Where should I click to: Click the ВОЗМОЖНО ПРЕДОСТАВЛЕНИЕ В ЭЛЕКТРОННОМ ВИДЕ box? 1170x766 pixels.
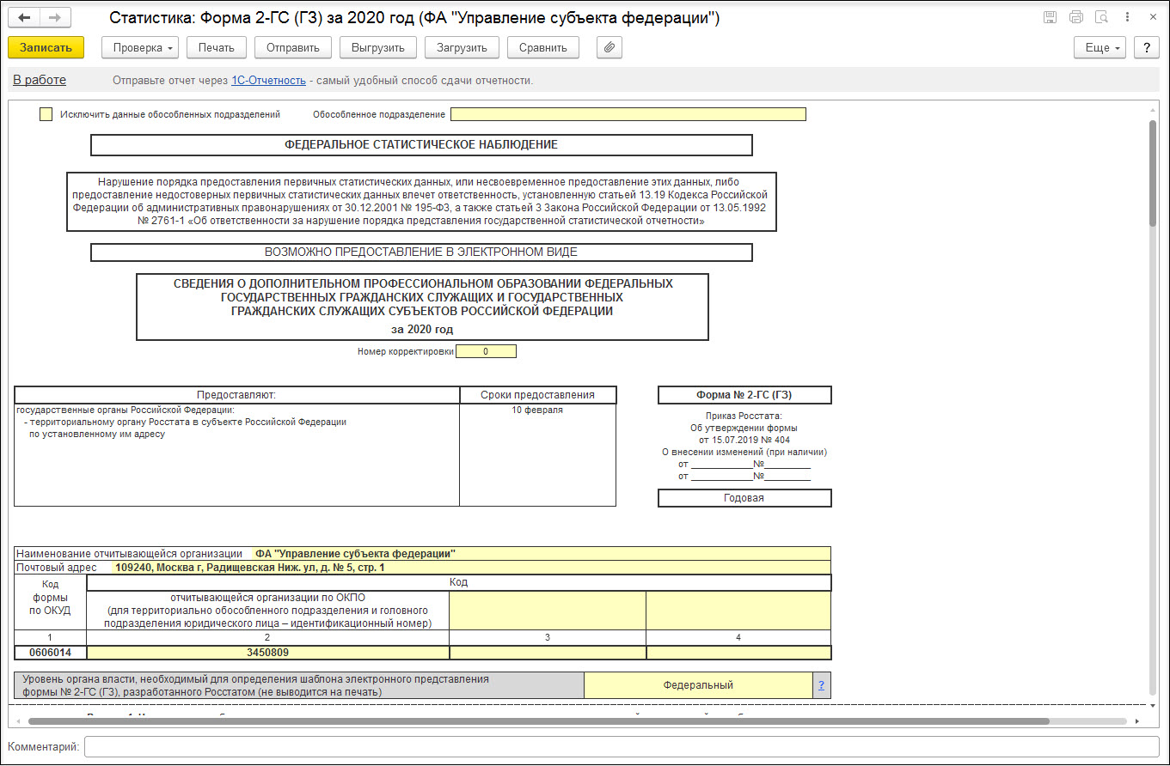[x=421, y=252]
